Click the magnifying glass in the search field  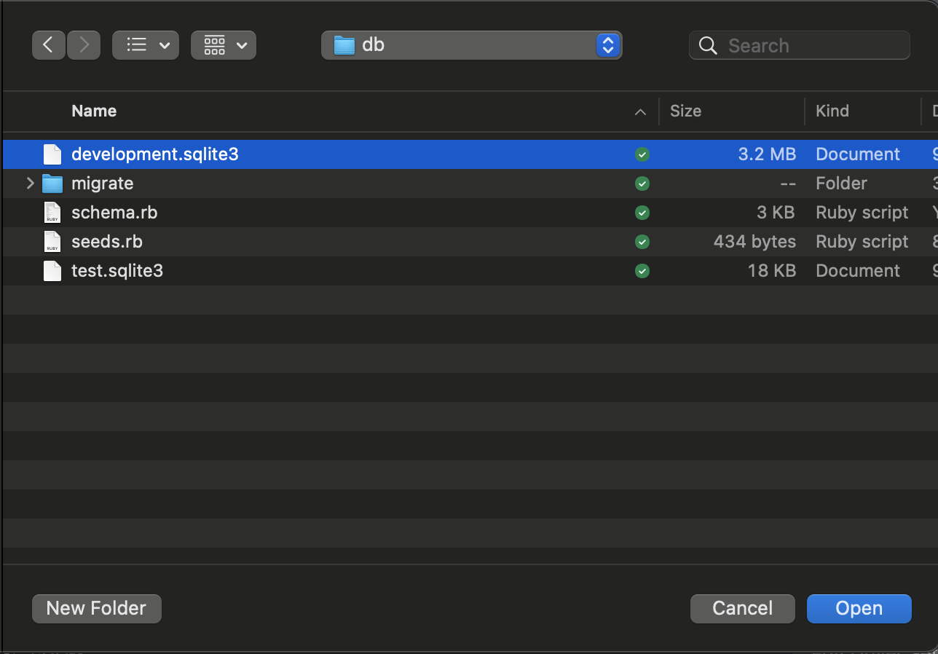coord(707,45)
